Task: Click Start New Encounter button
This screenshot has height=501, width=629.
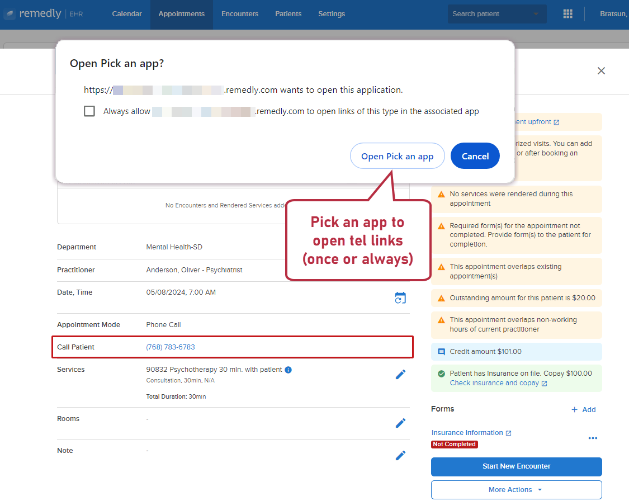Action: pos(516,466)
